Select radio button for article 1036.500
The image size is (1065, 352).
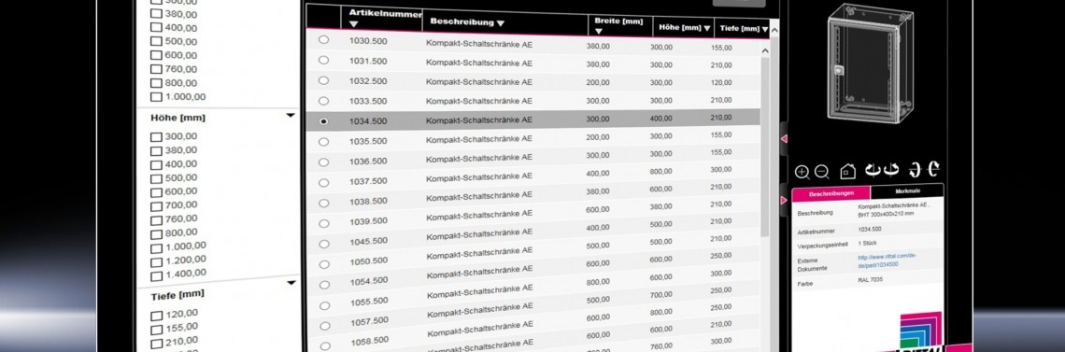[x=323, y=162]
